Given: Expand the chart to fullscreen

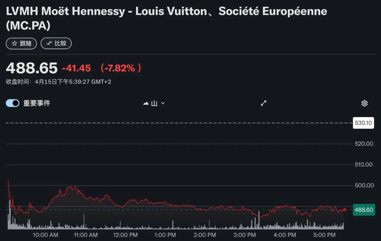Looking at the screenshot, I should [263, 103].
